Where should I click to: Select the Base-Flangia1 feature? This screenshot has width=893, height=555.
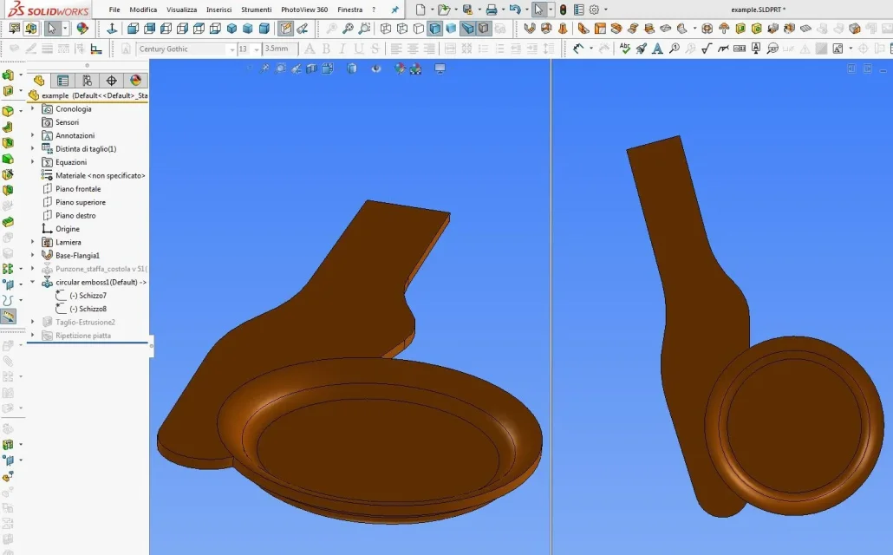(x=77, y=255)
